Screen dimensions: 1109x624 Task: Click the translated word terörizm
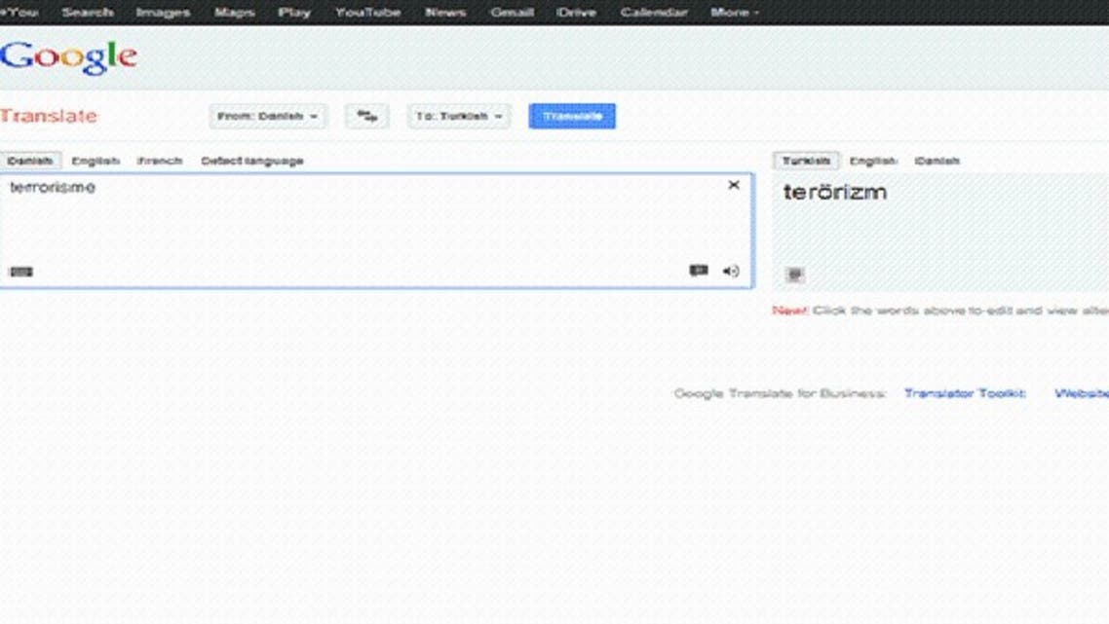click(834, 192)
